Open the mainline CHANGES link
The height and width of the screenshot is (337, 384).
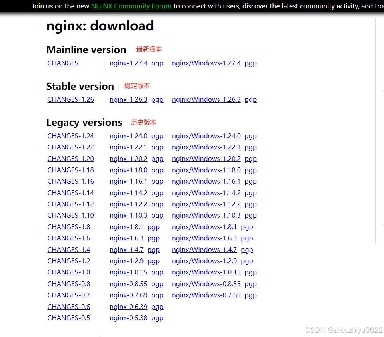[63, 63]
